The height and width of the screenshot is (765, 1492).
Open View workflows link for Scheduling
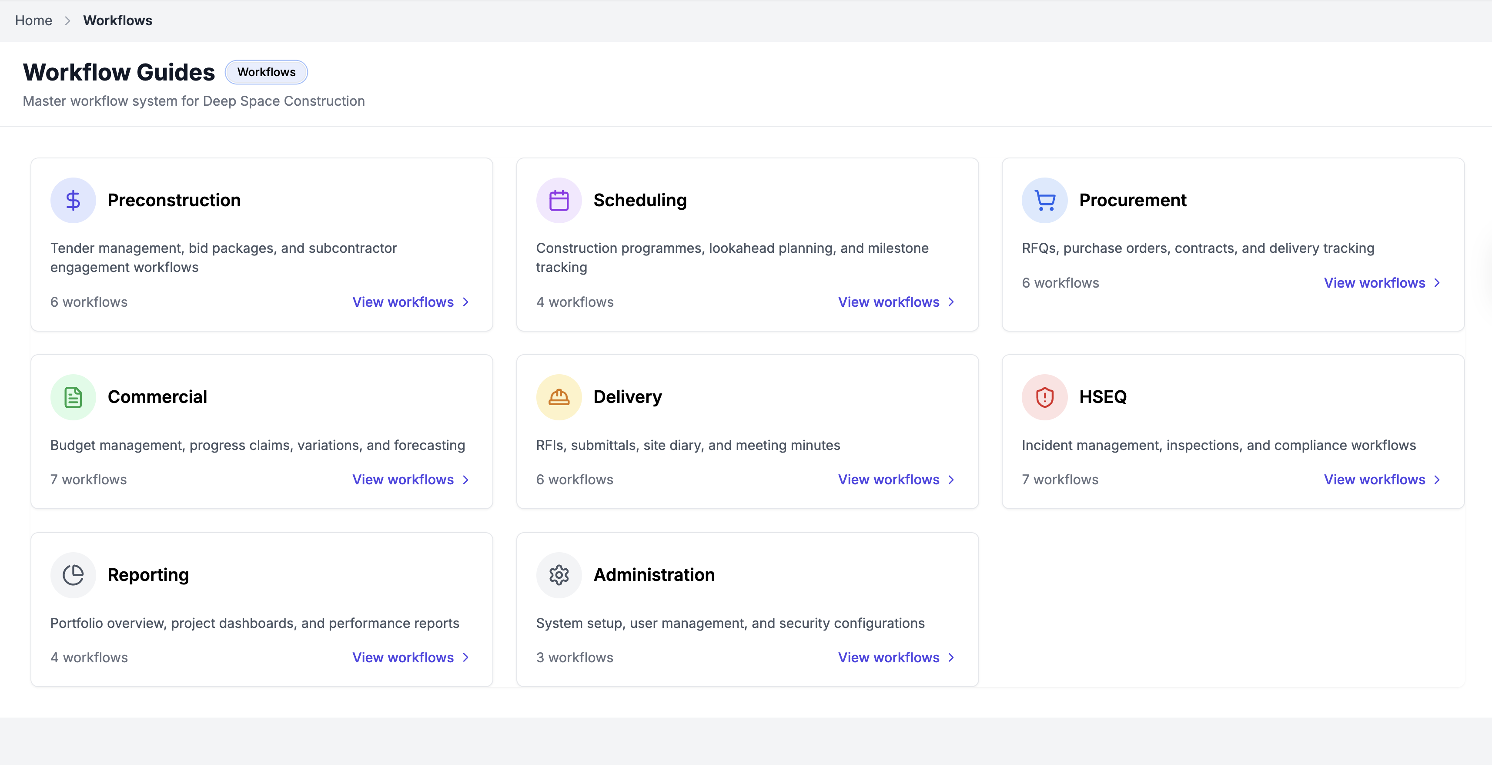(x=897, y=302)
